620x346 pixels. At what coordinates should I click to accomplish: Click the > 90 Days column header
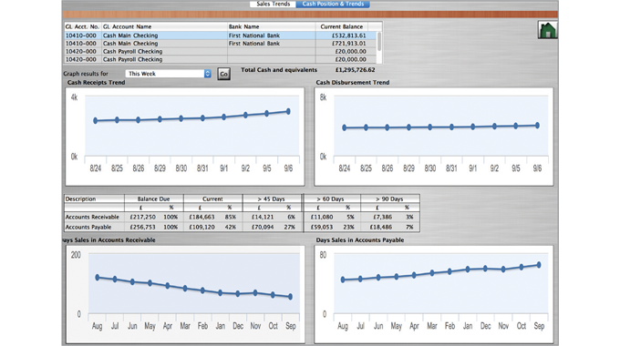click(389, 198)
